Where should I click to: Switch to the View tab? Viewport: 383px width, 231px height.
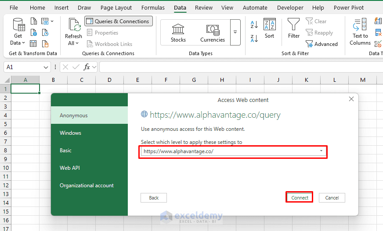tap(227, 8)
